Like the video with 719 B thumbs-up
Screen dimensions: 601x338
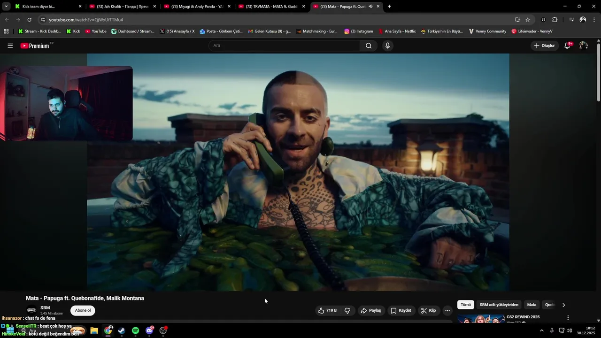(327, 310)
